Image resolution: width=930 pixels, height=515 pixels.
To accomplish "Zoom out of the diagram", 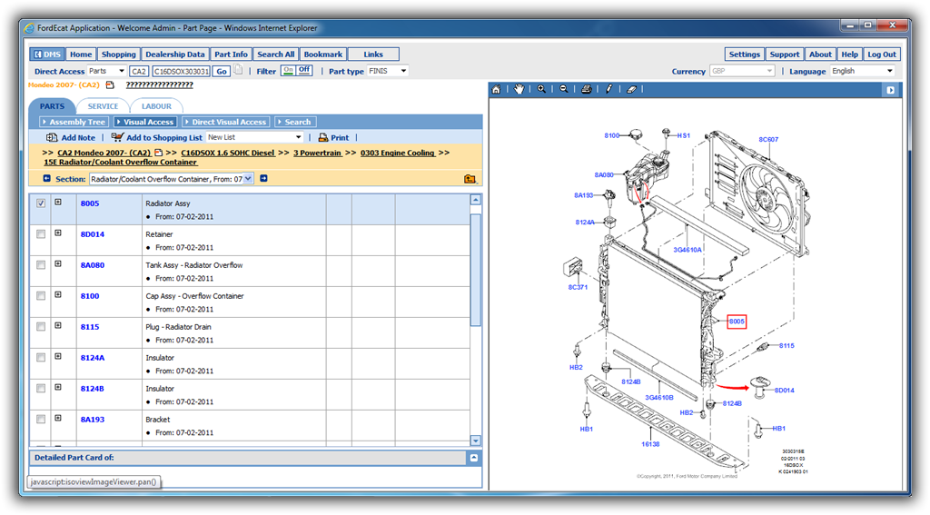I will (x=563, y=89).
